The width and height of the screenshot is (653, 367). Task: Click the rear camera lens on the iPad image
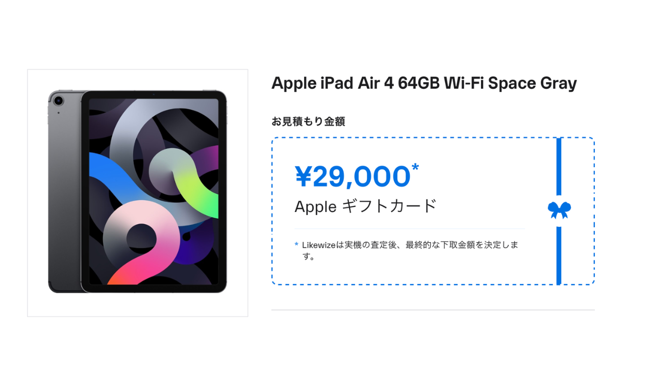coord(58,100)
